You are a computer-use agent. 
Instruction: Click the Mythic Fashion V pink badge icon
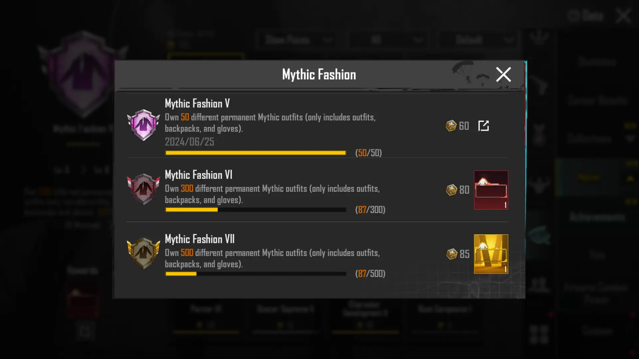(143, 125)
